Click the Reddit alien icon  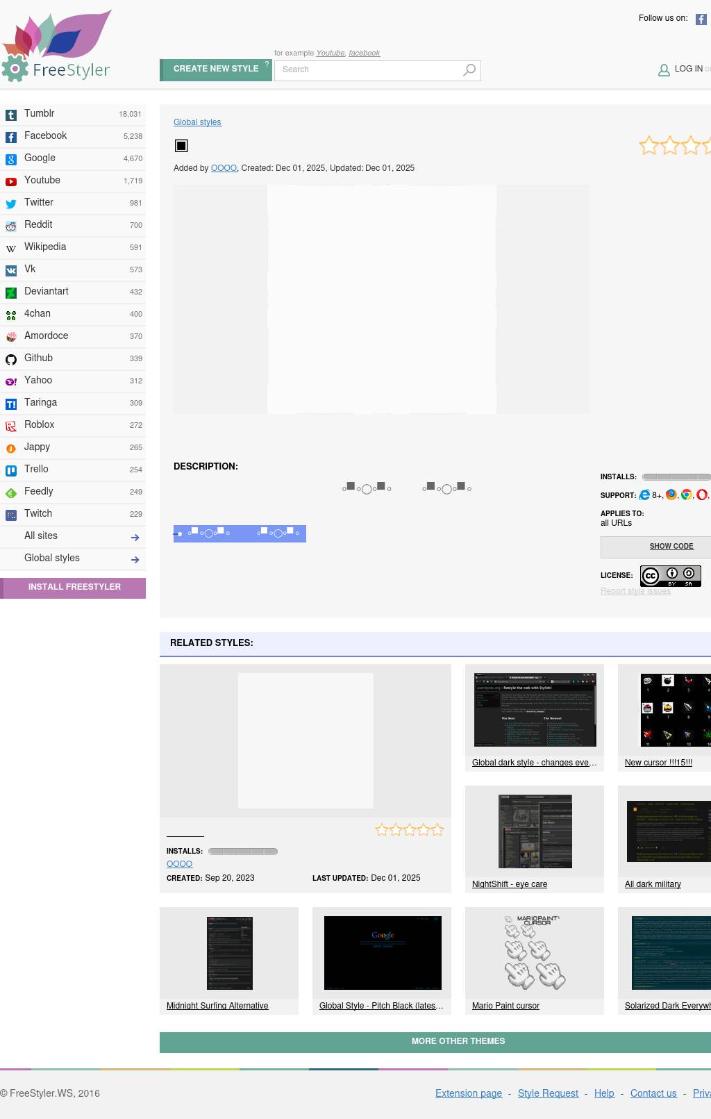pyautogui.click(x=11, y=226)
